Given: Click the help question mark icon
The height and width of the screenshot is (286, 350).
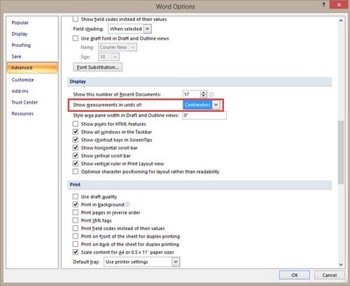Looking at the screenshot, I should [323, 5].
